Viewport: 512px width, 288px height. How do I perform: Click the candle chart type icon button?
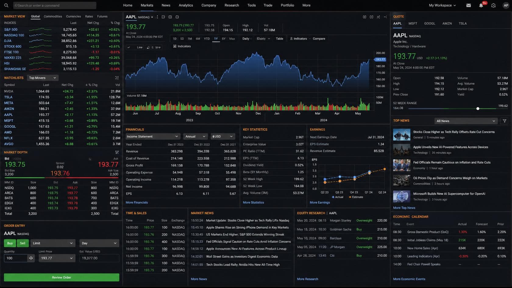(154, 47)
